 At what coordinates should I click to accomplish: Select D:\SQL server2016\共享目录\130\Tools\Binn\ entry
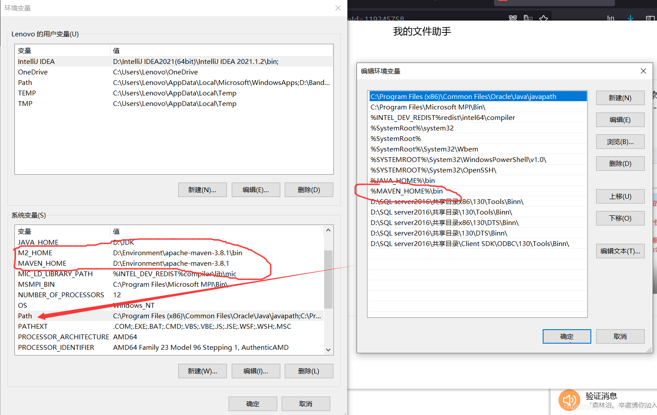click(477, 212)
